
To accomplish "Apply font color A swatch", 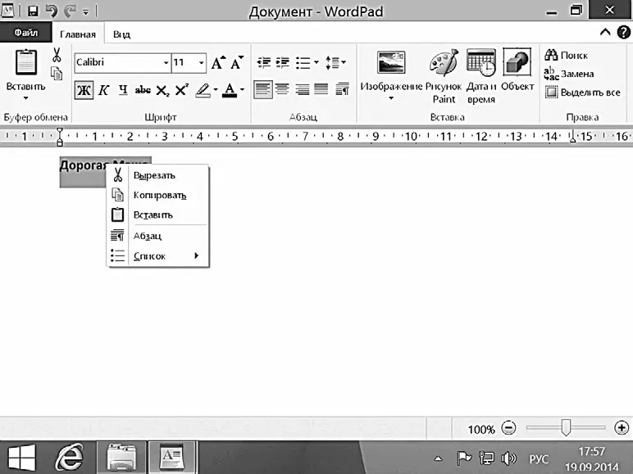I will (x=230, y=90).
